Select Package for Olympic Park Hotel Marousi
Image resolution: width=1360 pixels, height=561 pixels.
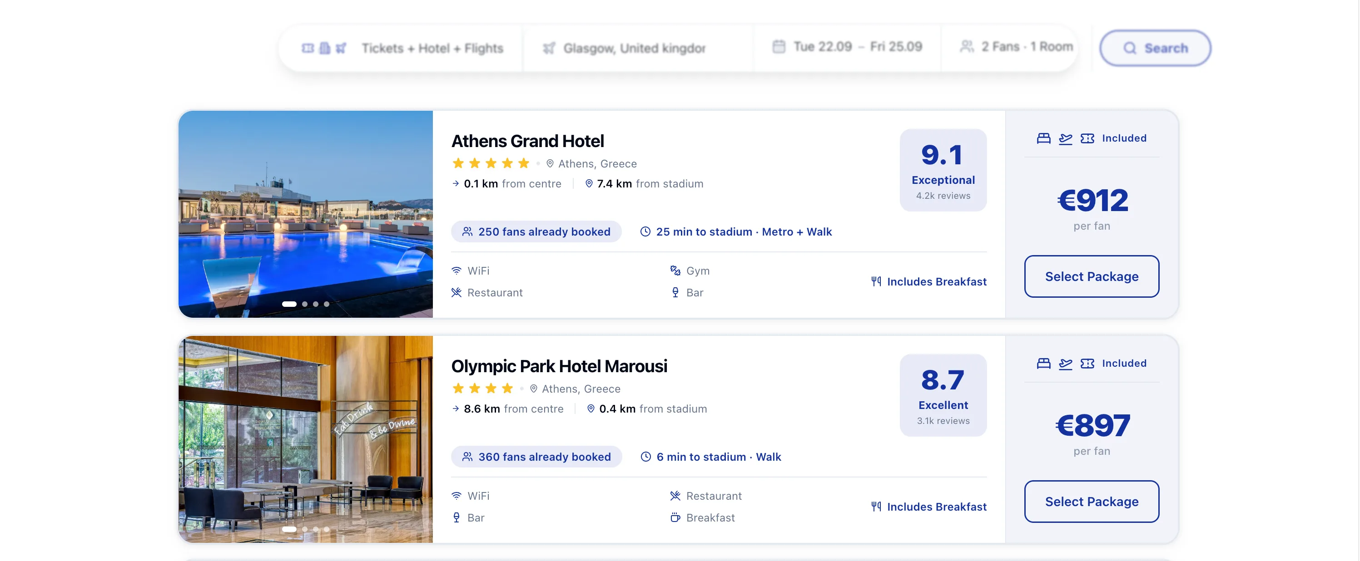(x=1091, y=502)
